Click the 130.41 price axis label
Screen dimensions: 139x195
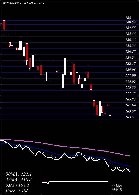click(x=130, y=40)
